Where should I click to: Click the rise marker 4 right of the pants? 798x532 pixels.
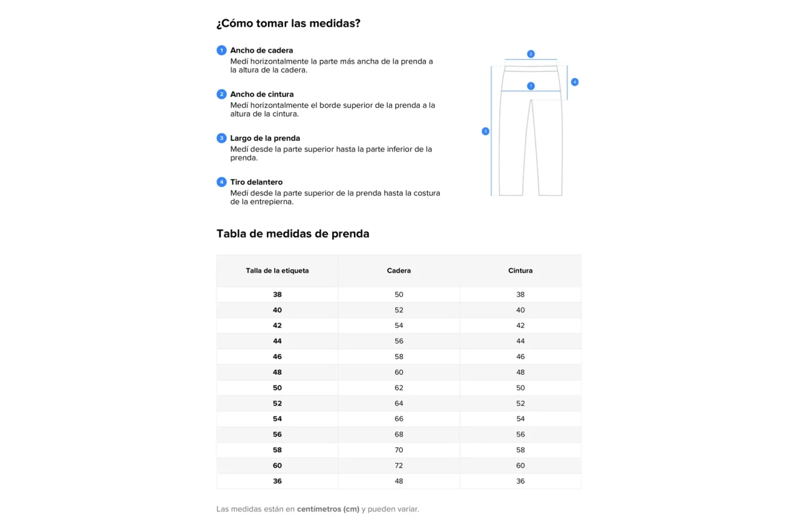pyautogui.click(x=575, y=82)
